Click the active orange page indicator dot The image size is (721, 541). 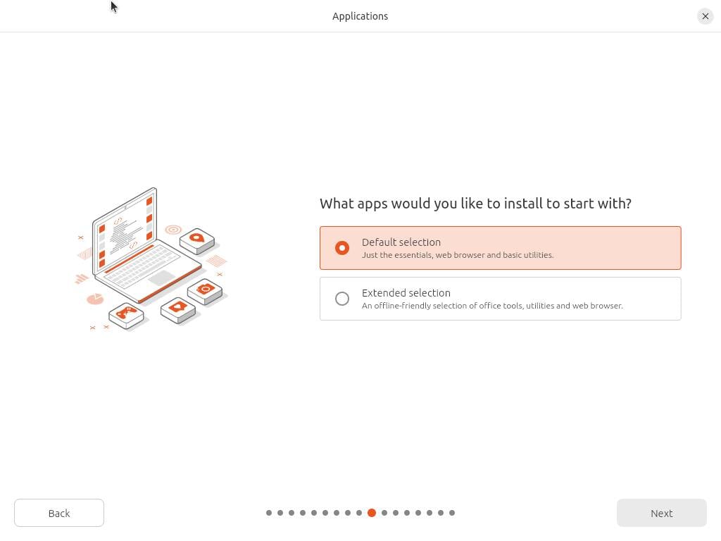(x=372, y=513)
